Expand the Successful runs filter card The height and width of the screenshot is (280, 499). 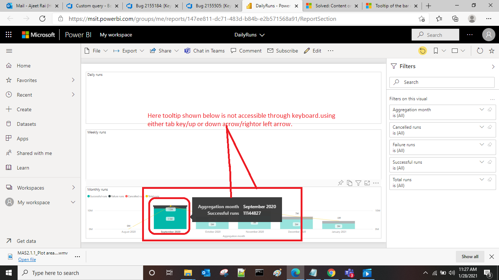(x=481, y=162)
